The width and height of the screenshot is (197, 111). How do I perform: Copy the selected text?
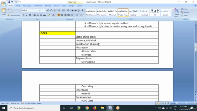click(10, 12)
